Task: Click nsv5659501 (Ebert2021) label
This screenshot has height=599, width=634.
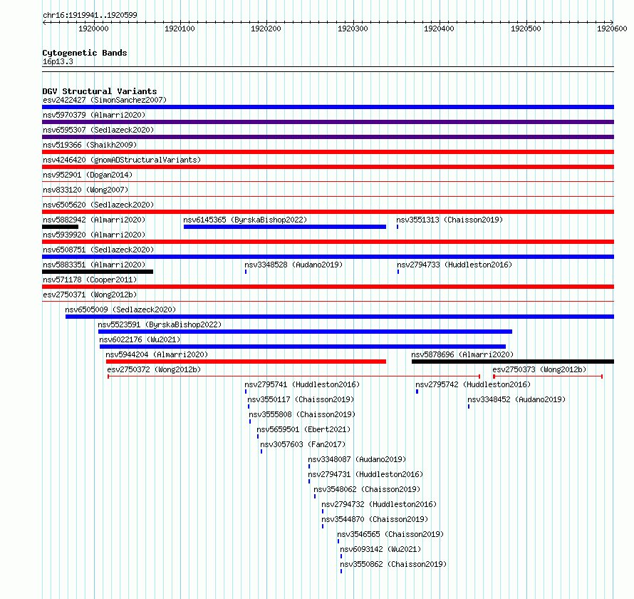Action: coord(303,429)
